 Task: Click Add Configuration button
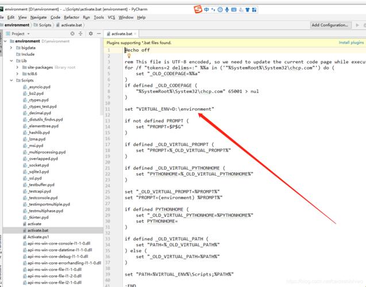click(x=330, y=25)
